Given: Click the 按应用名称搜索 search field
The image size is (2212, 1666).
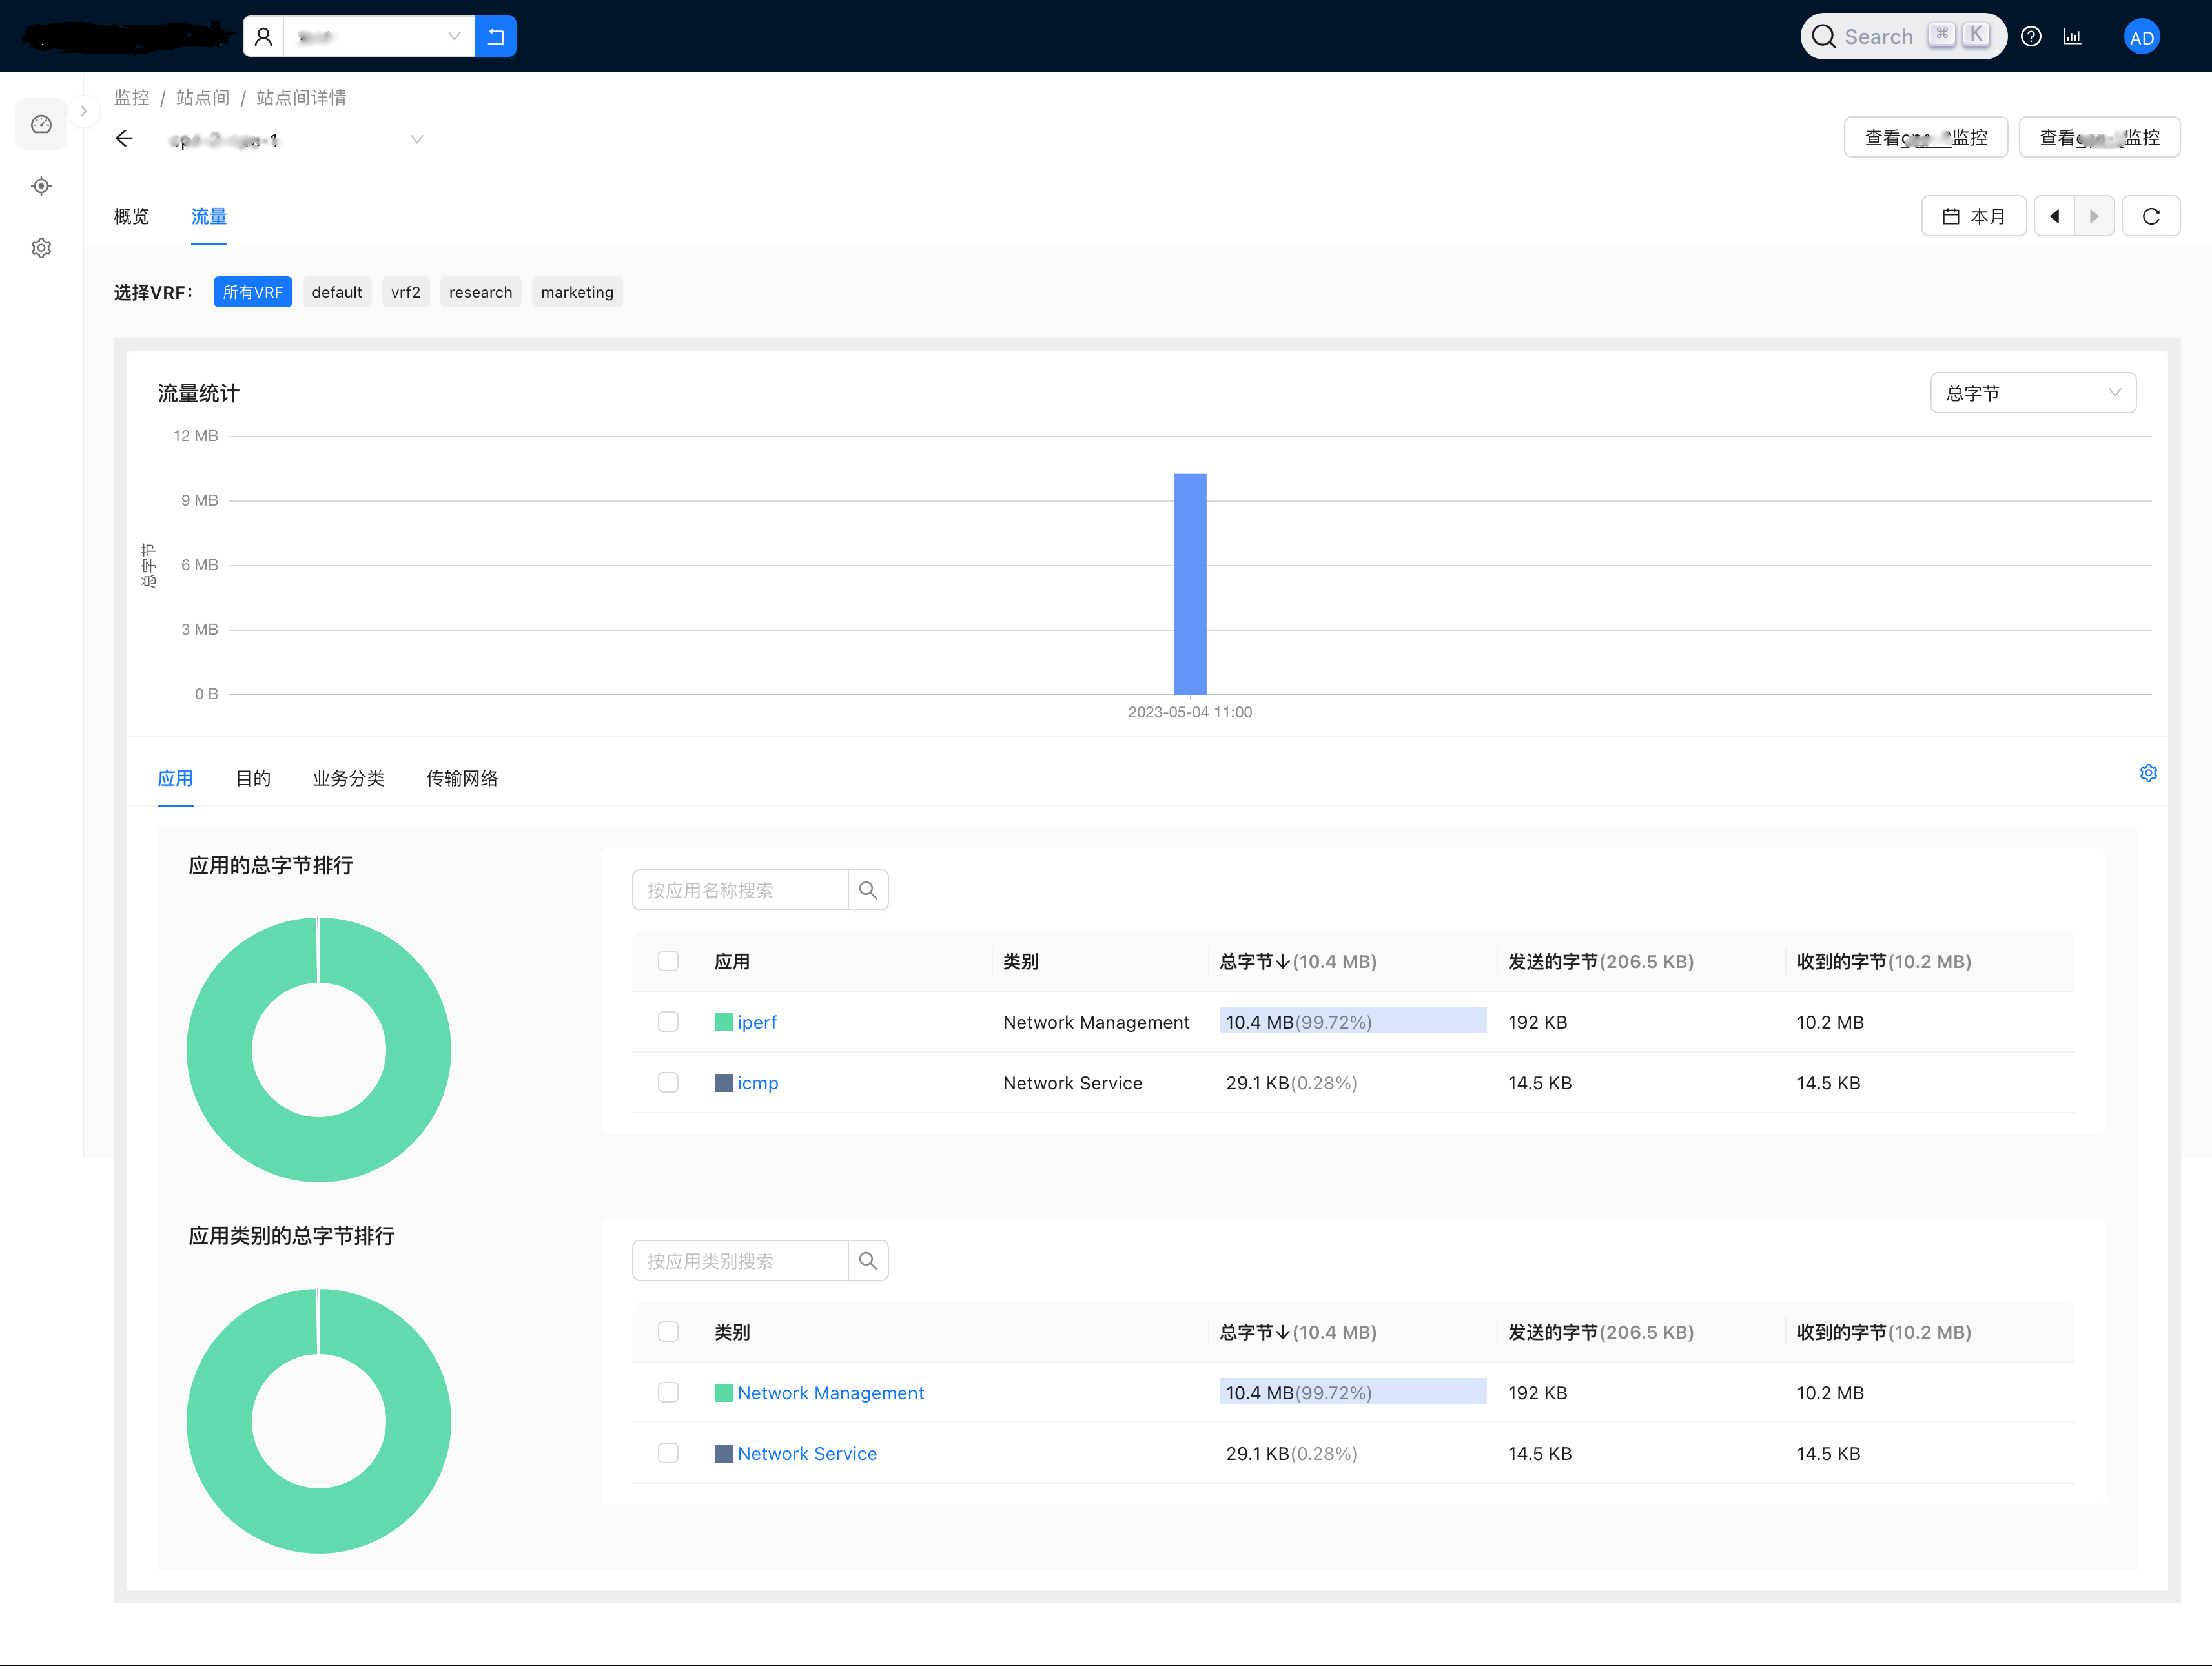Looking at the screenshot, I should pos(740,890).
